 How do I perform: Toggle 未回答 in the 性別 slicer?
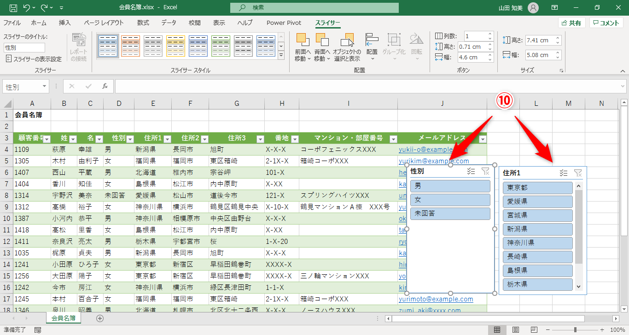(x=450, y=214)
